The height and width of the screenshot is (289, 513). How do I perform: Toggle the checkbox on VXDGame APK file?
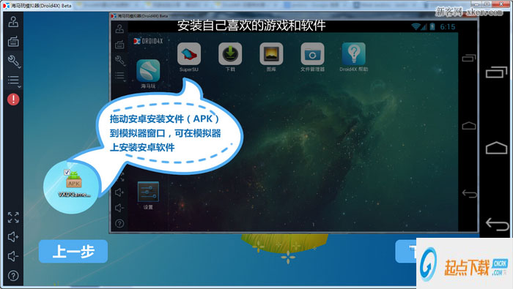(67, 172)
